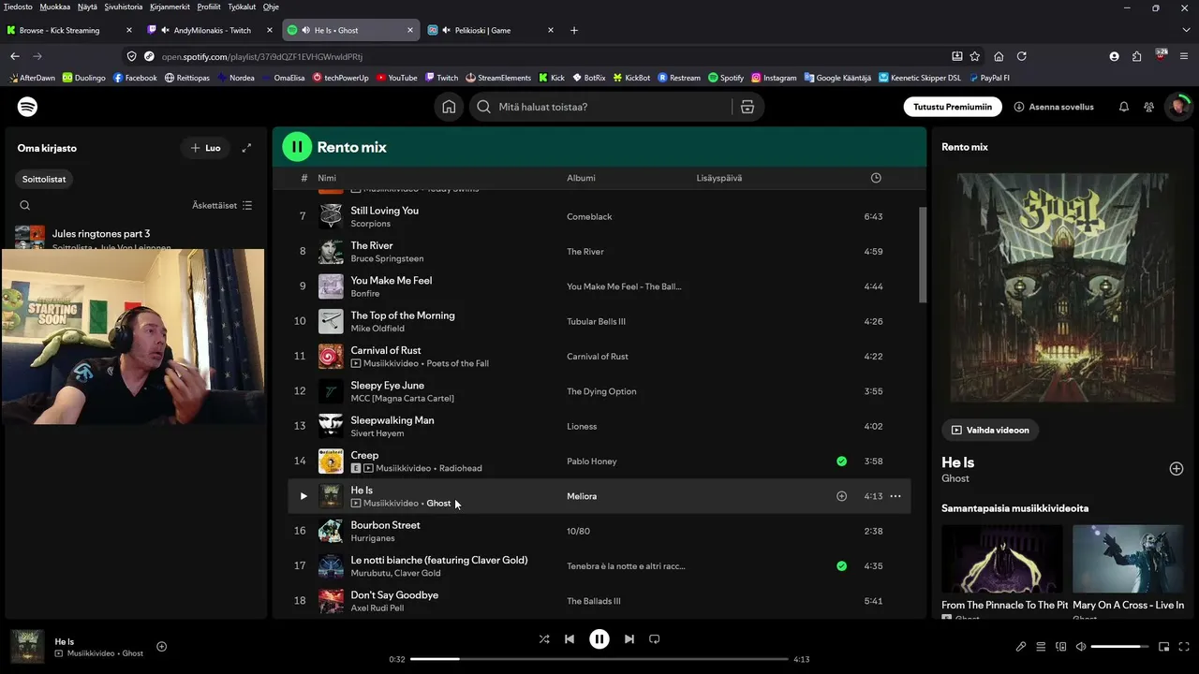Open the Spotify notifications bell
This screenshot has width=1199, height=674.
pos(1124,107)
